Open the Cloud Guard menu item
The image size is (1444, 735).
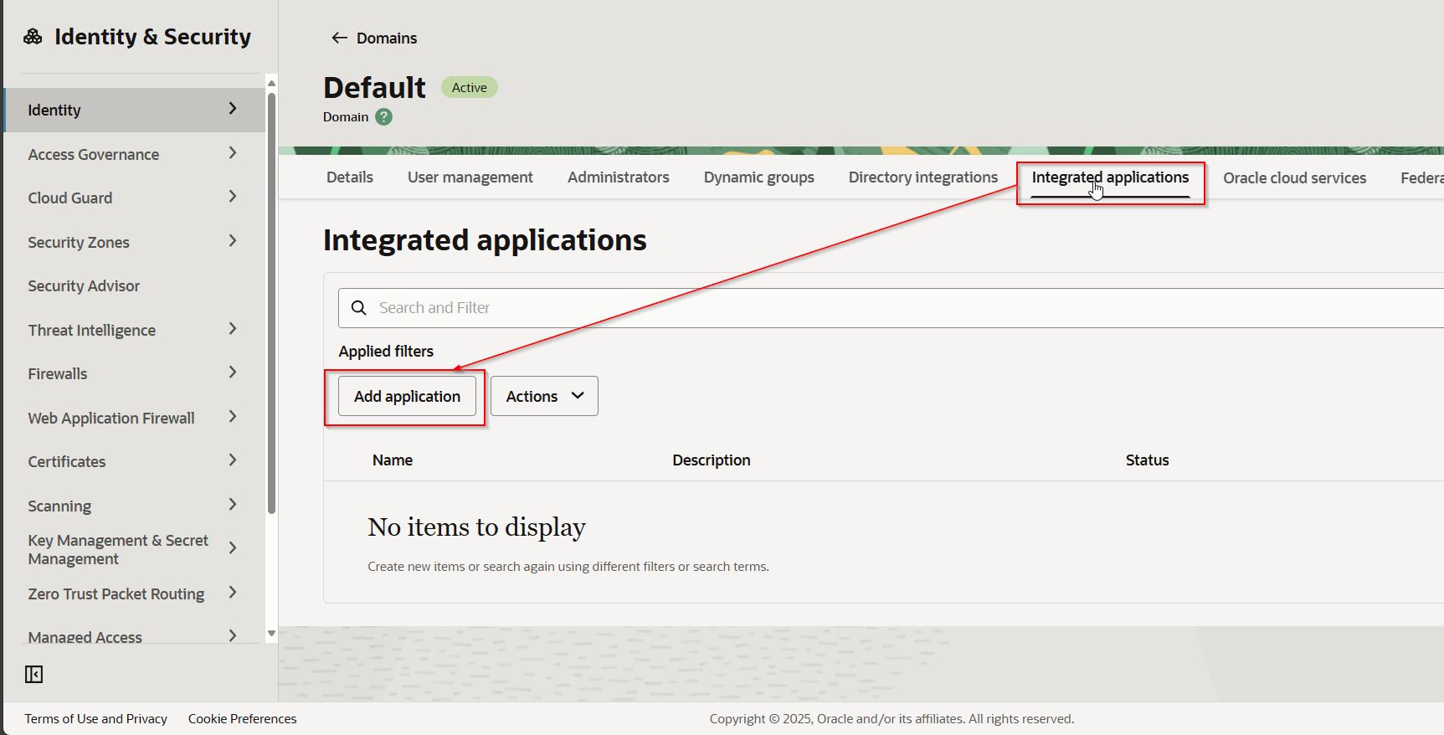[70, 198]
